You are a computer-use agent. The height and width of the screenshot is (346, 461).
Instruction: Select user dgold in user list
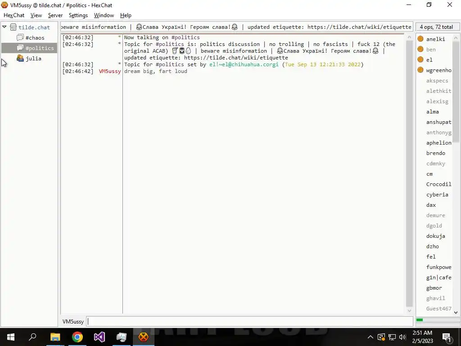click(x=434, y=226)
